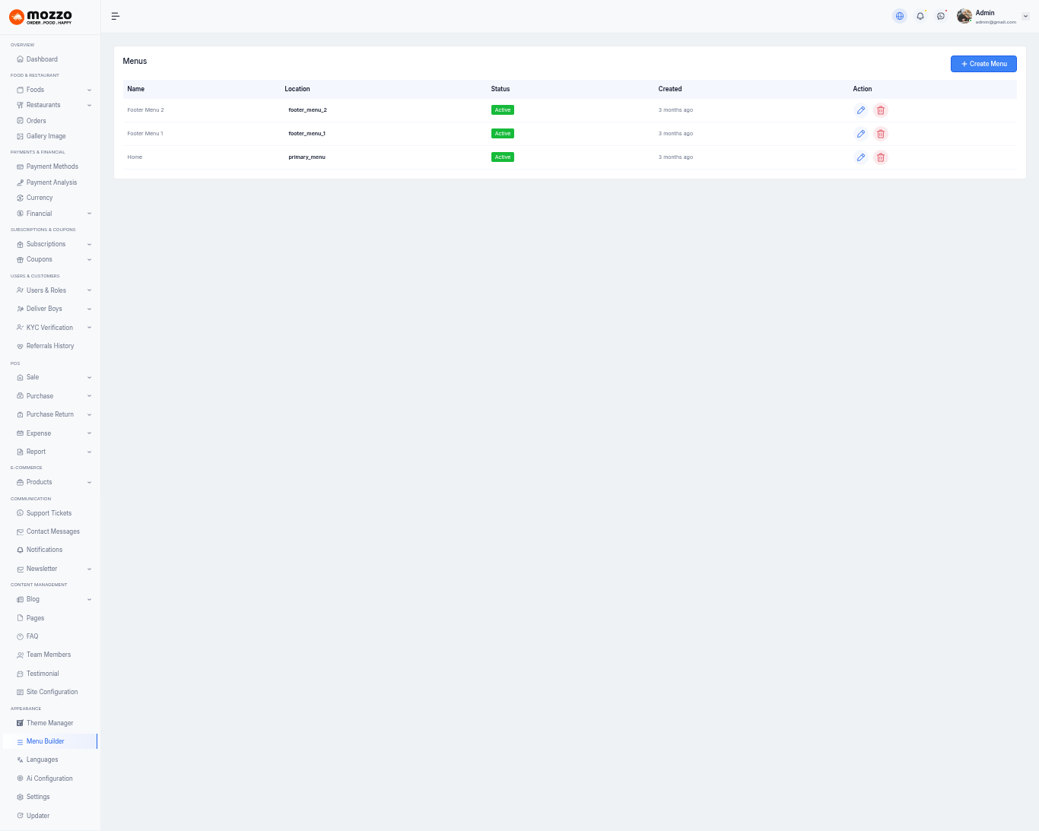Click the edit pencil for Footer Menu 2
This screenshot has height=831, width=1039.
[860, 110]
